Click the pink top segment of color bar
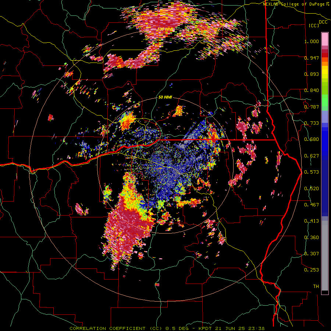The height and width of the screenshot is (331, 331). point(325,39)
